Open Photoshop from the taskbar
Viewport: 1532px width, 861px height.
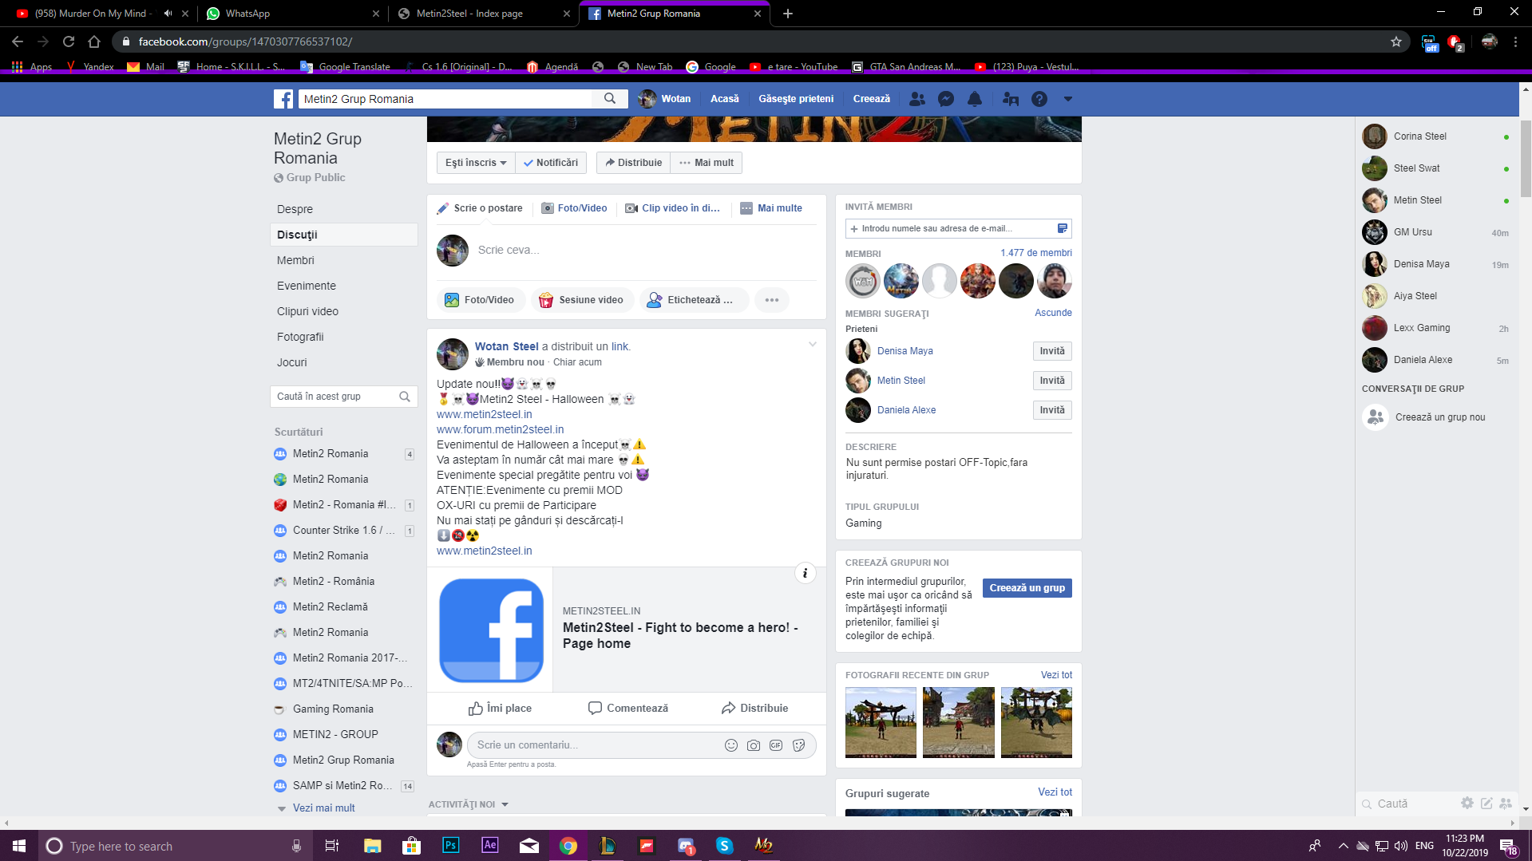click(451, 846)
